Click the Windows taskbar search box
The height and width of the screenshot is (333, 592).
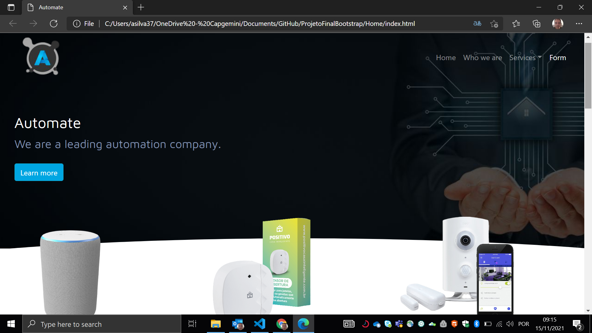tap(102, 324)
